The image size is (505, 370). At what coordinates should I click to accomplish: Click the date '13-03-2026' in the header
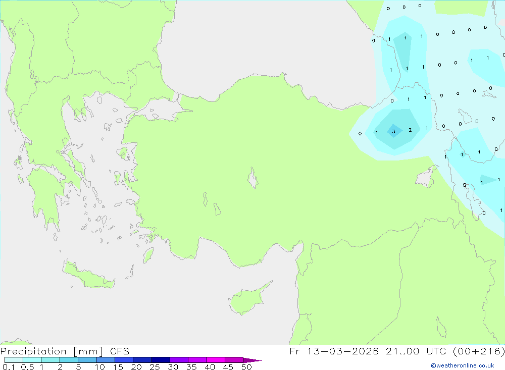342,351
